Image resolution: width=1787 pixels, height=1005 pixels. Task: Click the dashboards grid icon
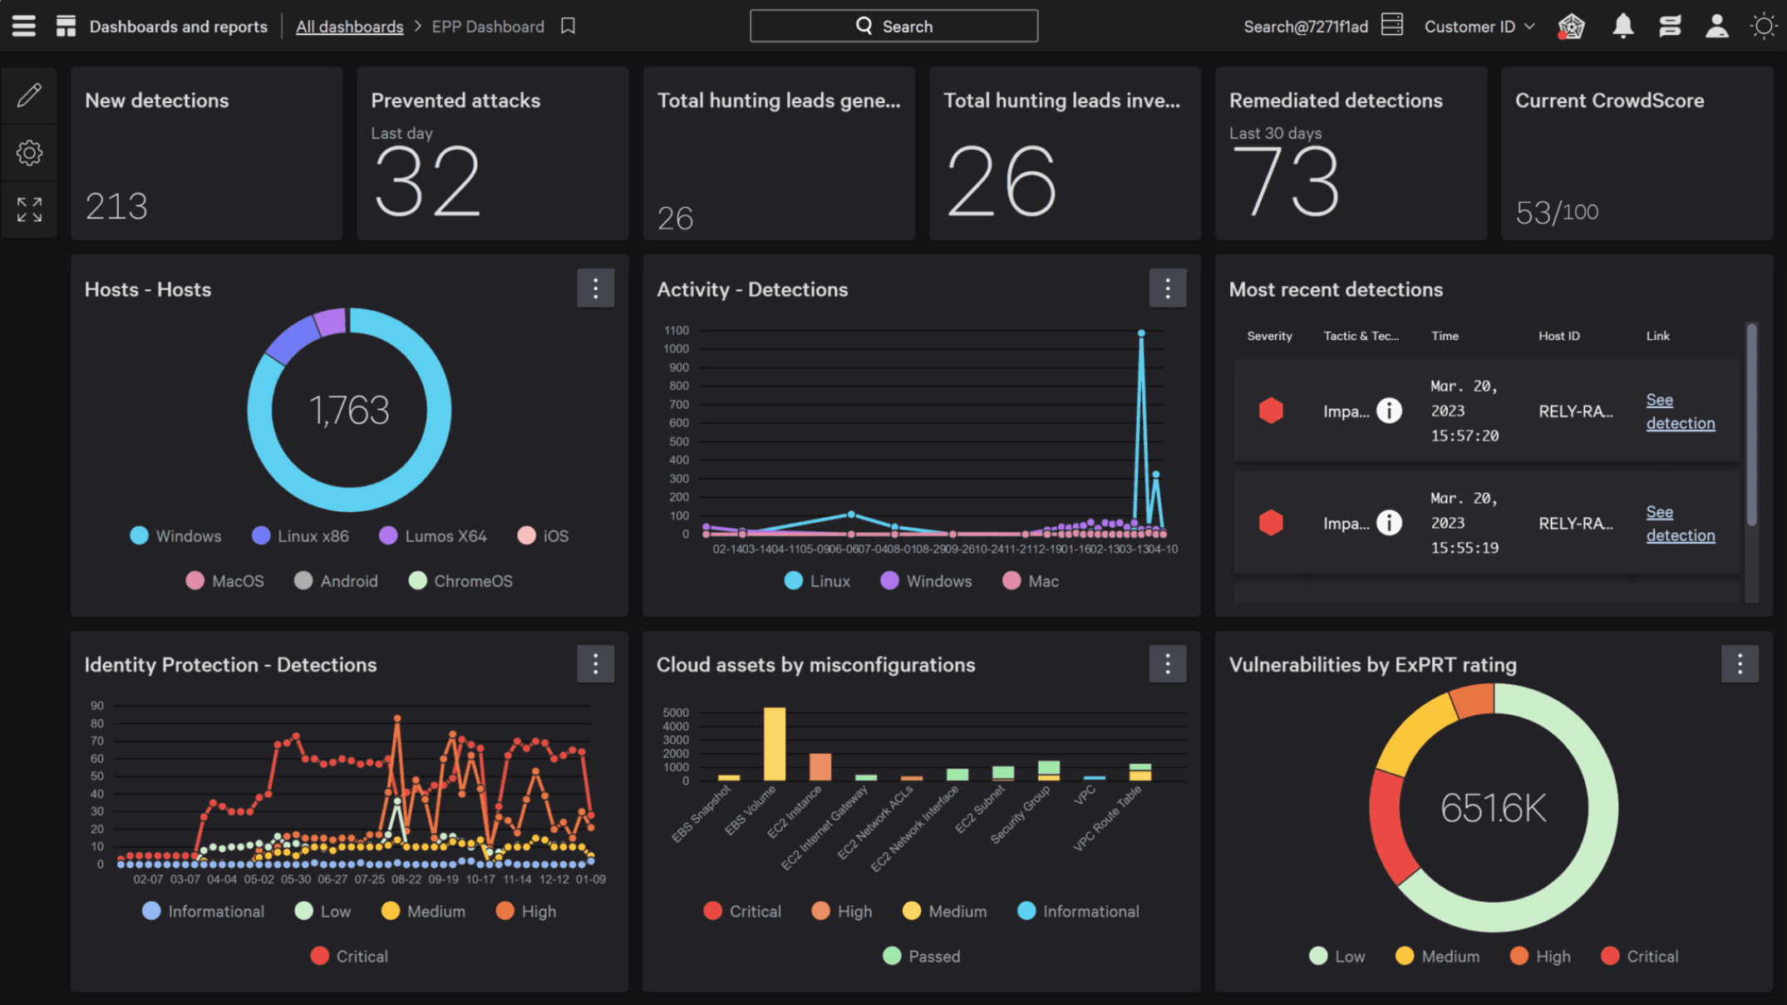(x=66, y=26)
